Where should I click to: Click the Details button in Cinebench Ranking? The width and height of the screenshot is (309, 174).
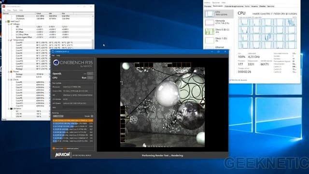(x=92, y=116)
